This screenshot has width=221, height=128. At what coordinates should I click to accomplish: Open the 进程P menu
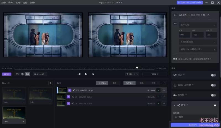[25, 2]
